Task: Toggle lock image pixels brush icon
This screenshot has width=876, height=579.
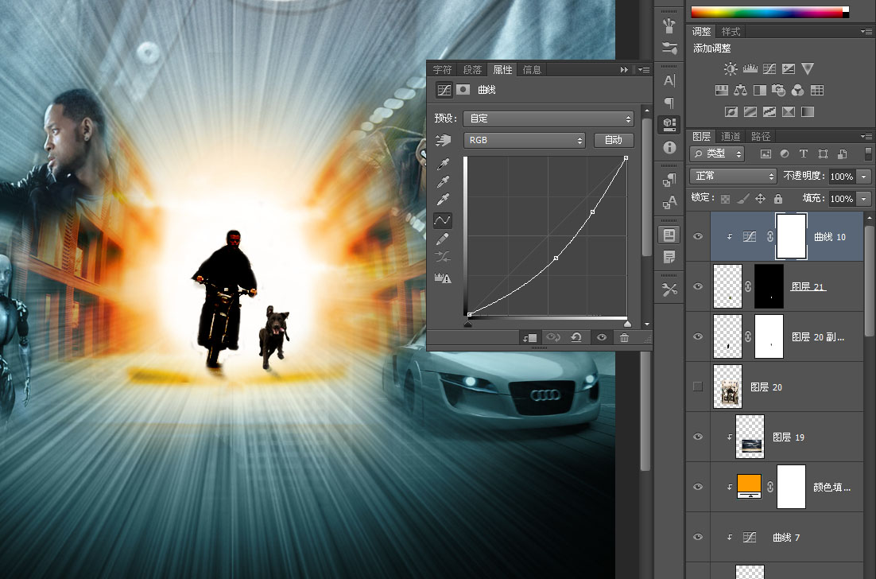Action: (x=742, y=198)
